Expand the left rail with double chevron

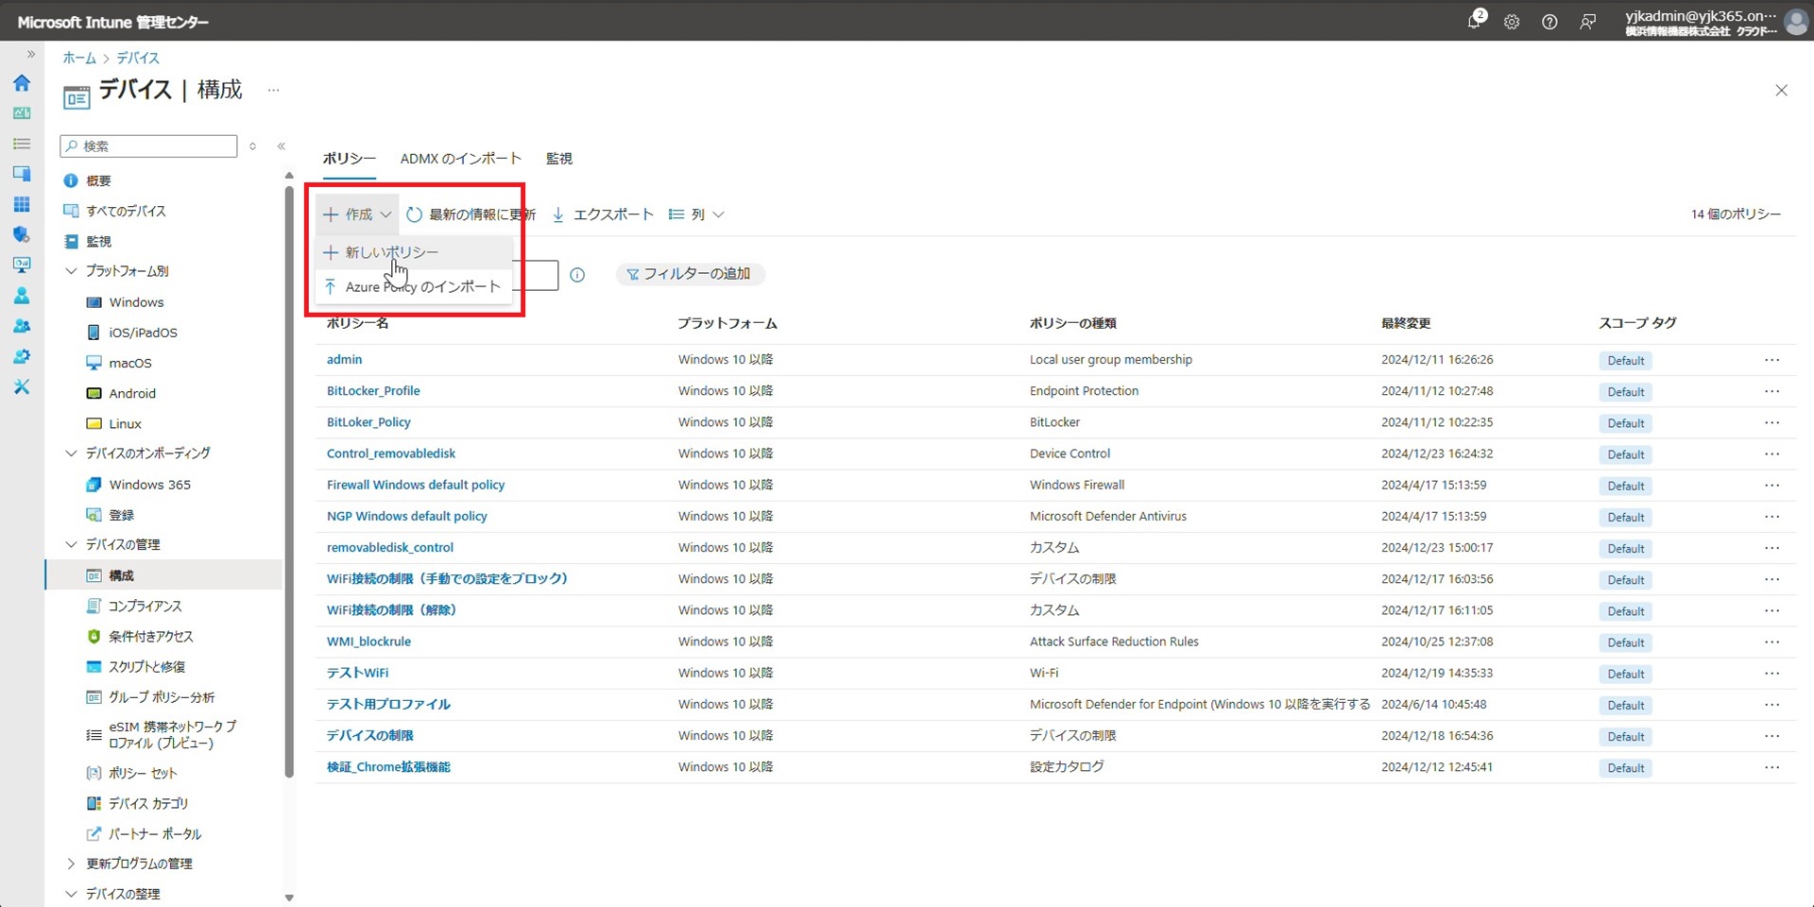click(30, 55)
